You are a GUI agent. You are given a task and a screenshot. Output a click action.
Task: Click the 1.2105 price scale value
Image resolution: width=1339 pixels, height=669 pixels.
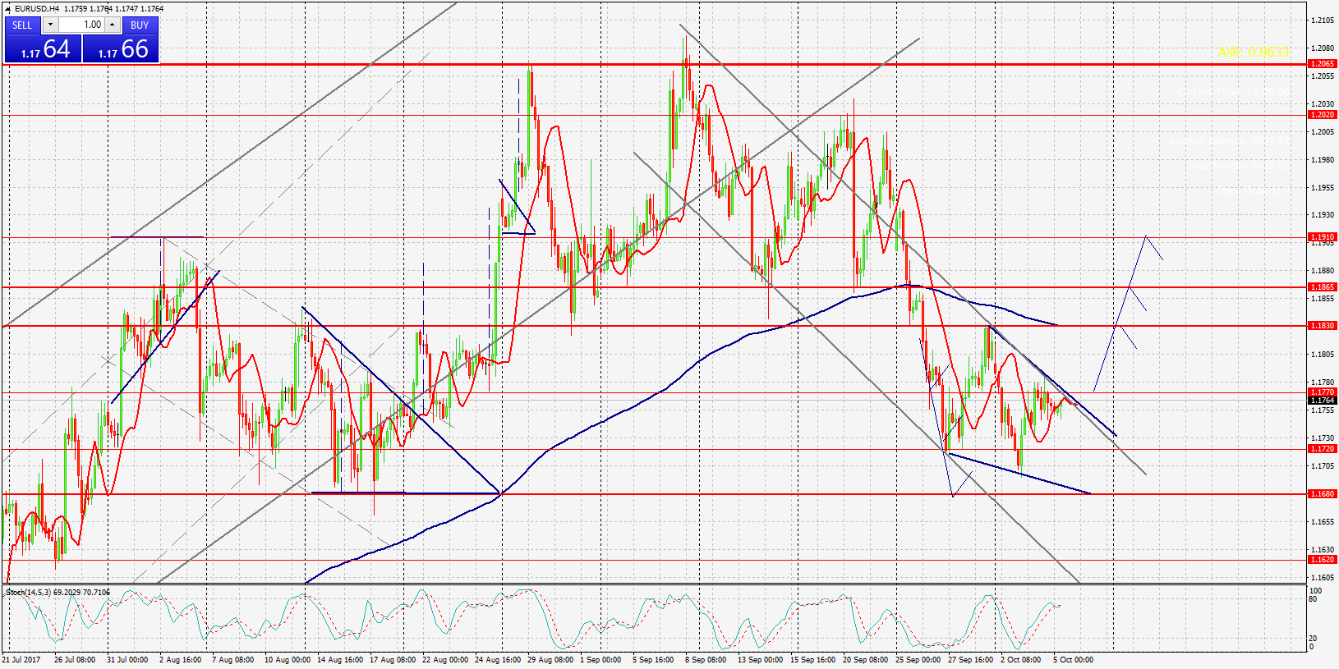click(1322, 21)
